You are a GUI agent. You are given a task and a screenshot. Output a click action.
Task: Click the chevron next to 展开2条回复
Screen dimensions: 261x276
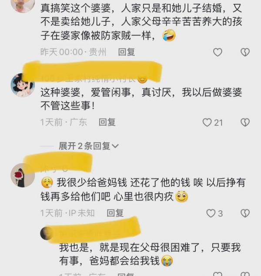(115, 146)
